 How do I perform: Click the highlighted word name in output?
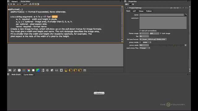(x=55, y=17)
